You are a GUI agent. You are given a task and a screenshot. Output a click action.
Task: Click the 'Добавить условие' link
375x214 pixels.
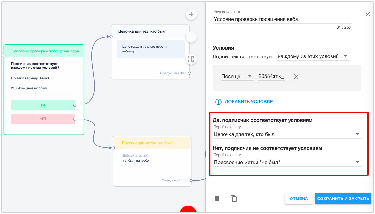click(x=248, y=102)
